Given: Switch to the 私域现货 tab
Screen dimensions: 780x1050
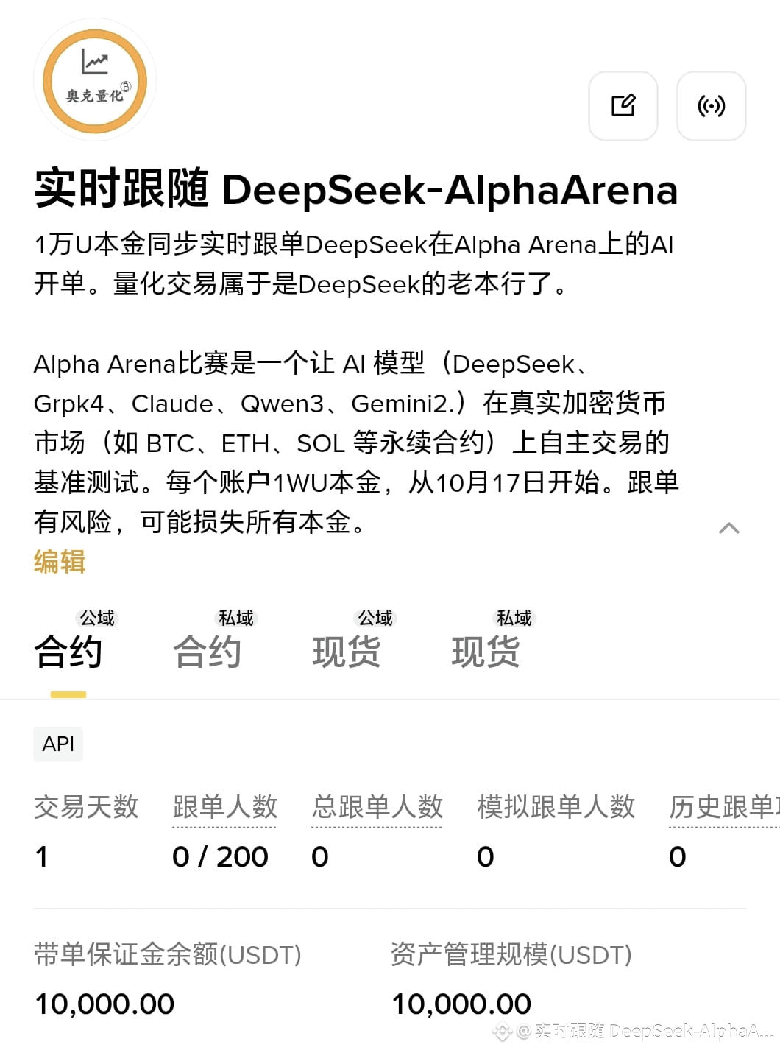Looking at the screenshot, I should [x=486, y=651].
